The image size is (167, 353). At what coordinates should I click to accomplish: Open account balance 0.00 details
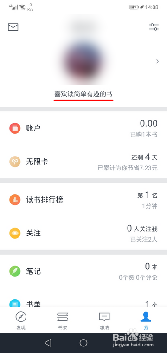pyautogui.click(x=148, y=124)
